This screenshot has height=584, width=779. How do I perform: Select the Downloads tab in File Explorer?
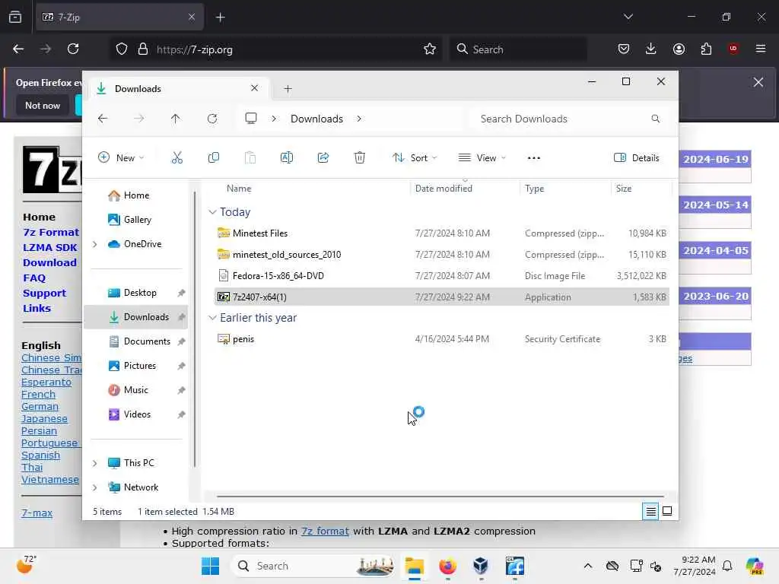[x=177, y=89]
